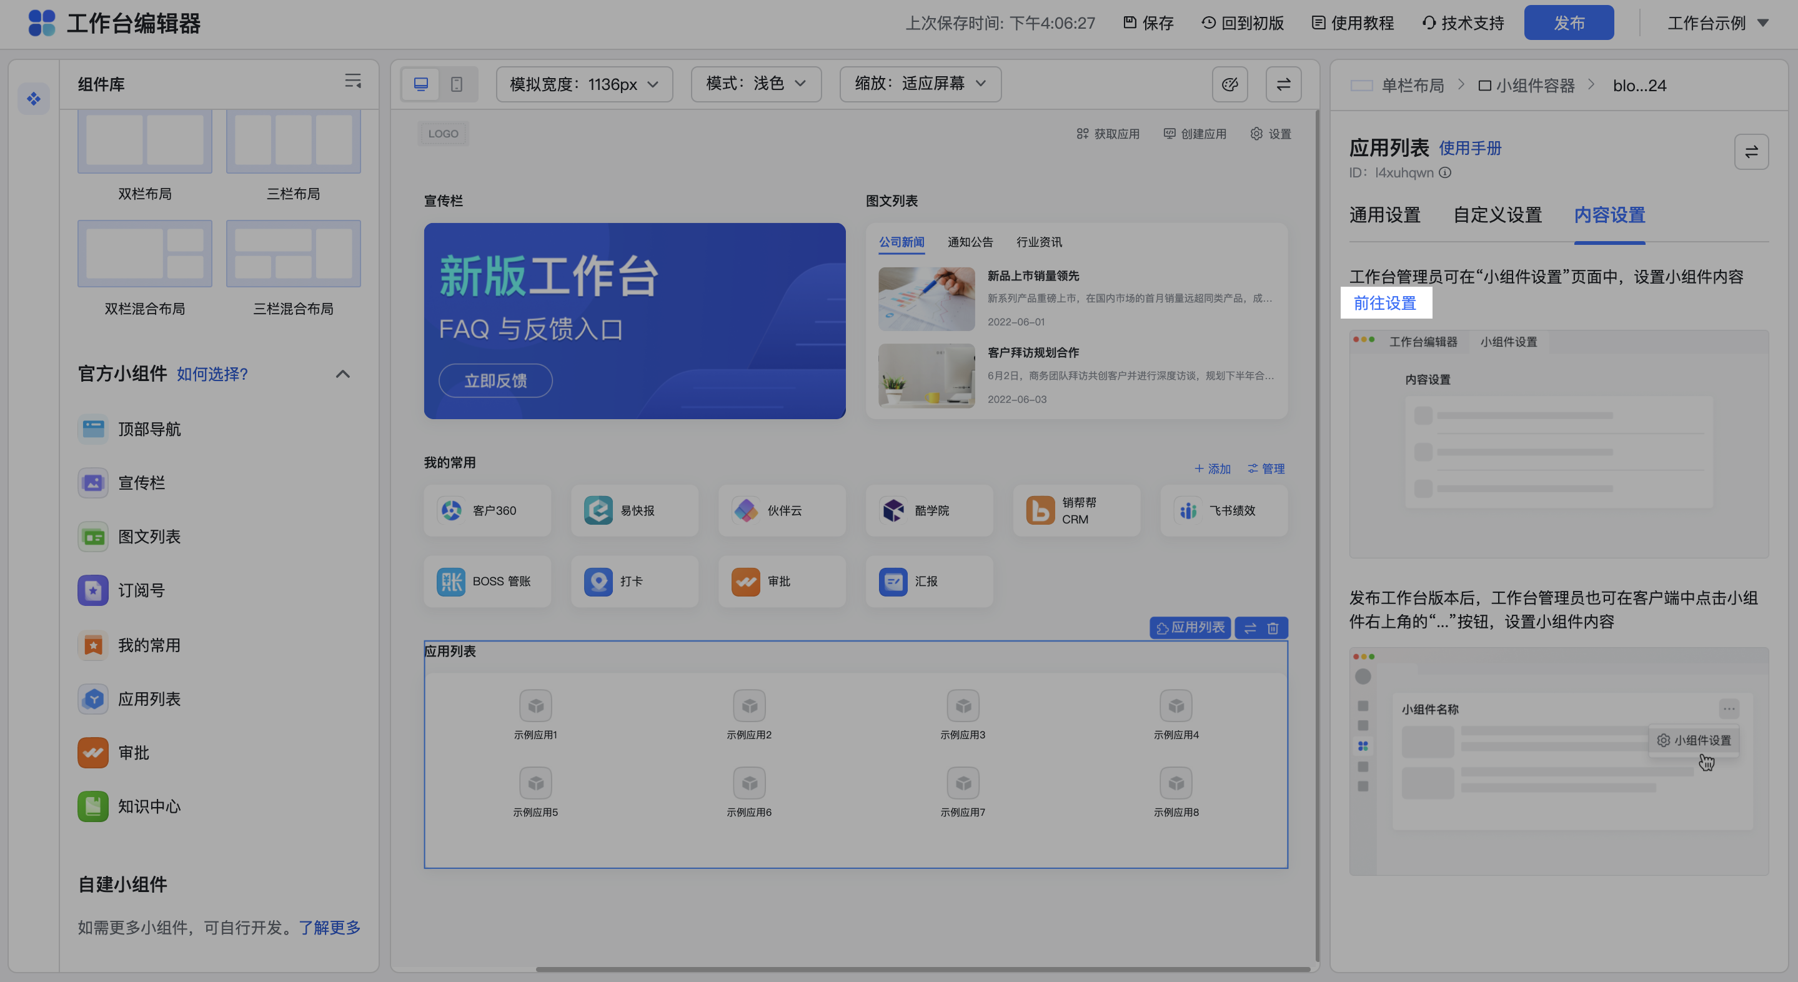Collapse the 官方小组件 section
The height and width of the screenshot is (982, 1798).
343,374
